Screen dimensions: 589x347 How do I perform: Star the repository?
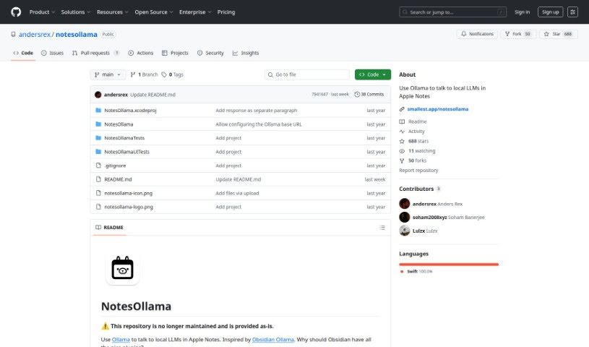[558, 34]
